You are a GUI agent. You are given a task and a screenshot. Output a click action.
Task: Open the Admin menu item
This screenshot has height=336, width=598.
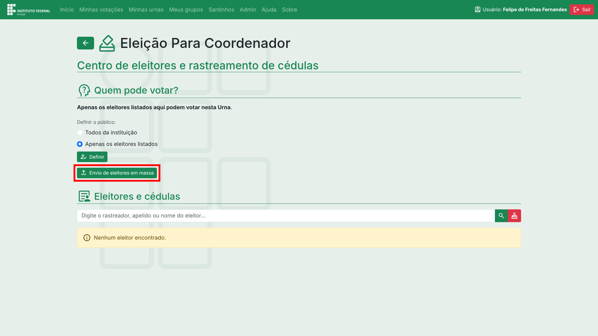248,10
